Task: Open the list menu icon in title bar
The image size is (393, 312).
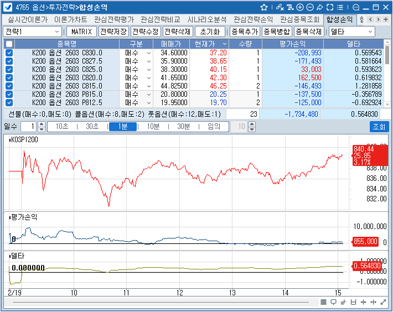Action: point(340,7)
